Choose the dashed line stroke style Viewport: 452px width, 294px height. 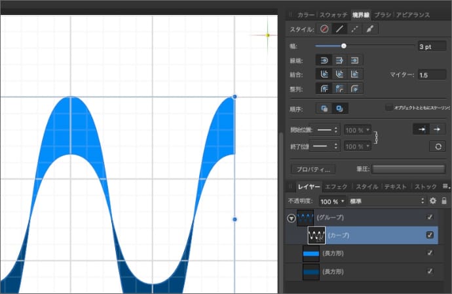point(355,29)
